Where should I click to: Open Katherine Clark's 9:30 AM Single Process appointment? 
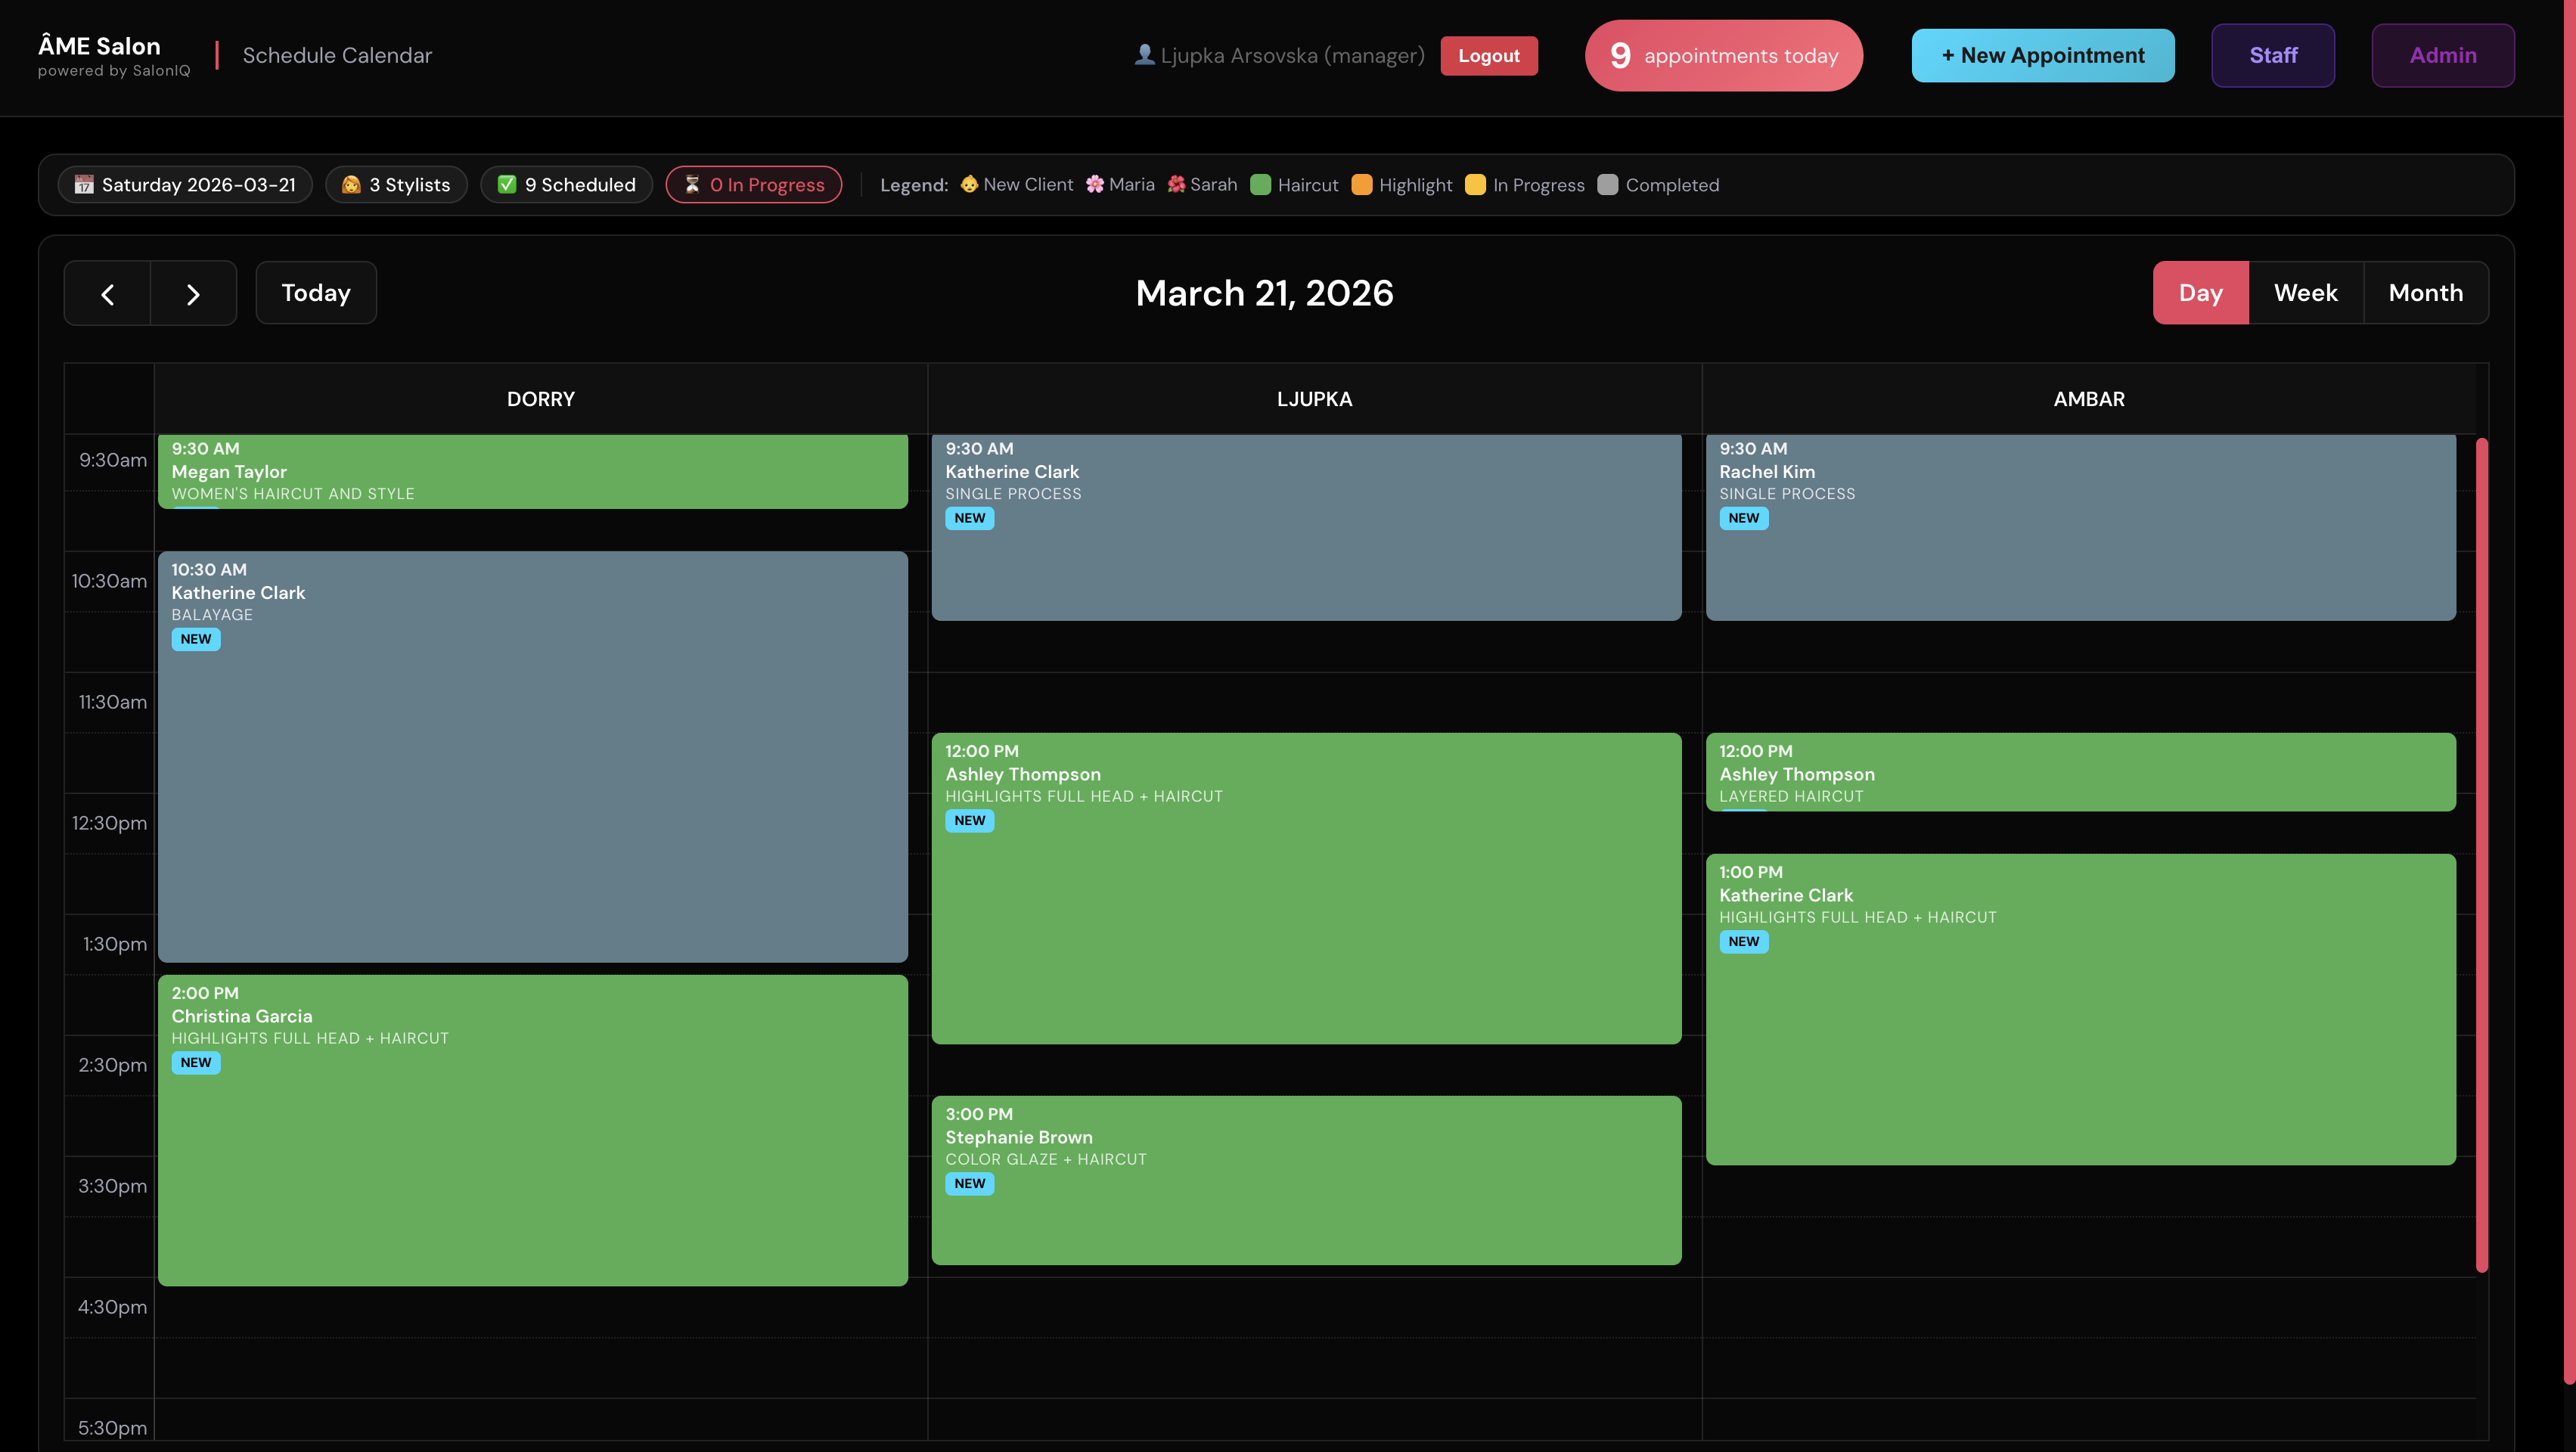point(1306,527)
